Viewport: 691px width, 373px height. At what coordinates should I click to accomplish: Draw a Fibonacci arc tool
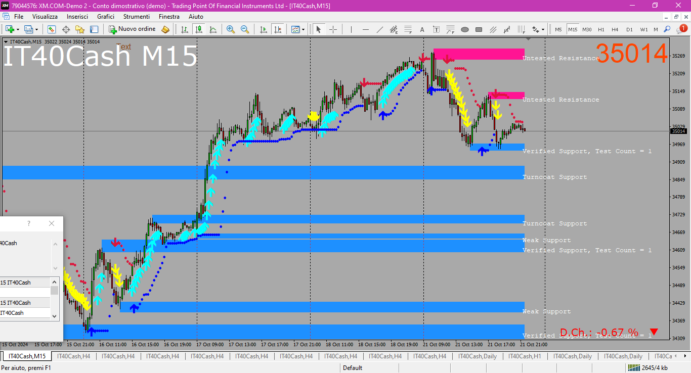[450, 29]
